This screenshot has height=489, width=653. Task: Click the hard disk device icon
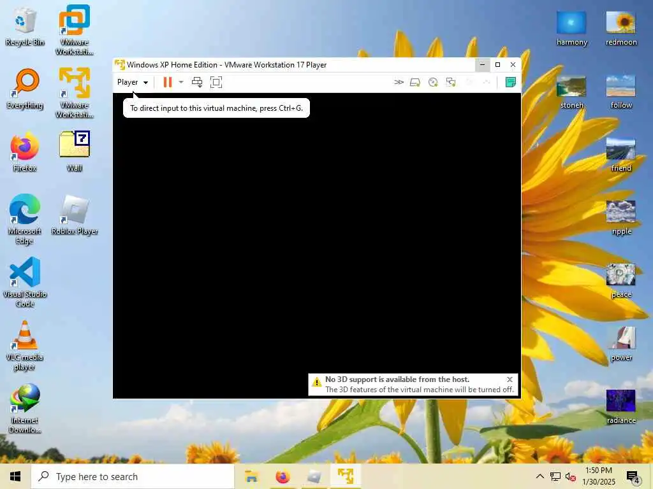(415, 82)
